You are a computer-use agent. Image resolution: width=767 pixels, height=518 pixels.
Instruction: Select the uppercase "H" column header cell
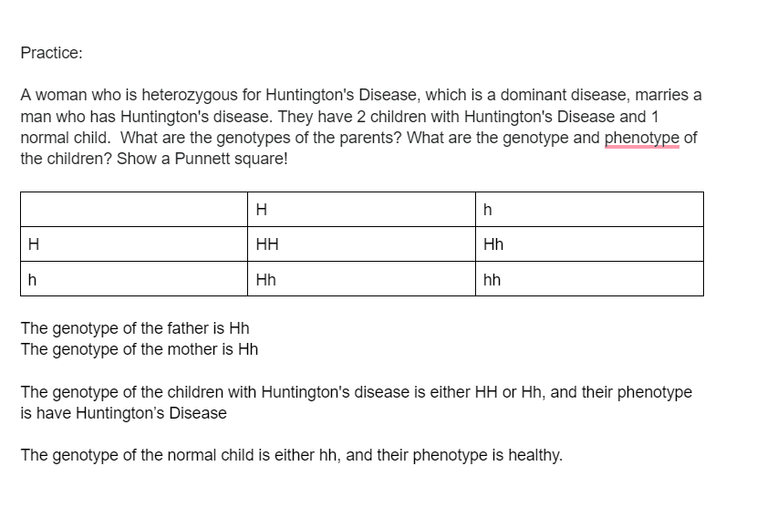(361, 210)
